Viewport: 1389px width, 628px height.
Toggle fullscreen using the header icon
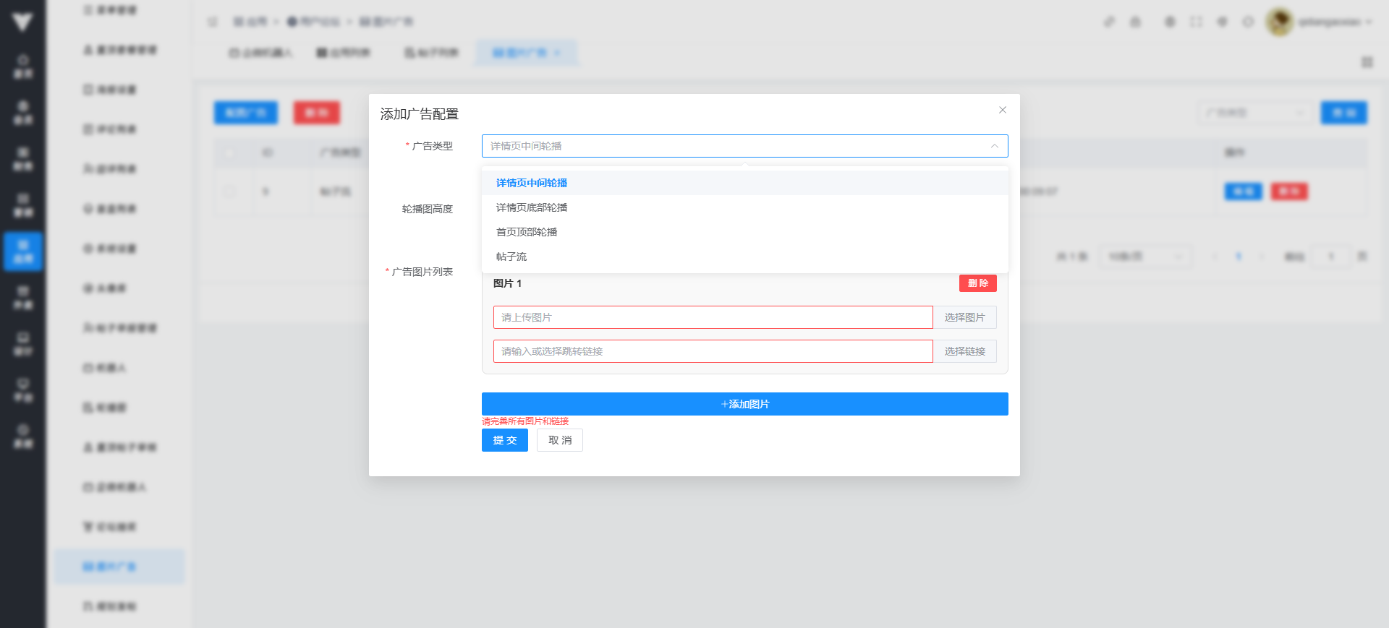[x=1196, y=22]
